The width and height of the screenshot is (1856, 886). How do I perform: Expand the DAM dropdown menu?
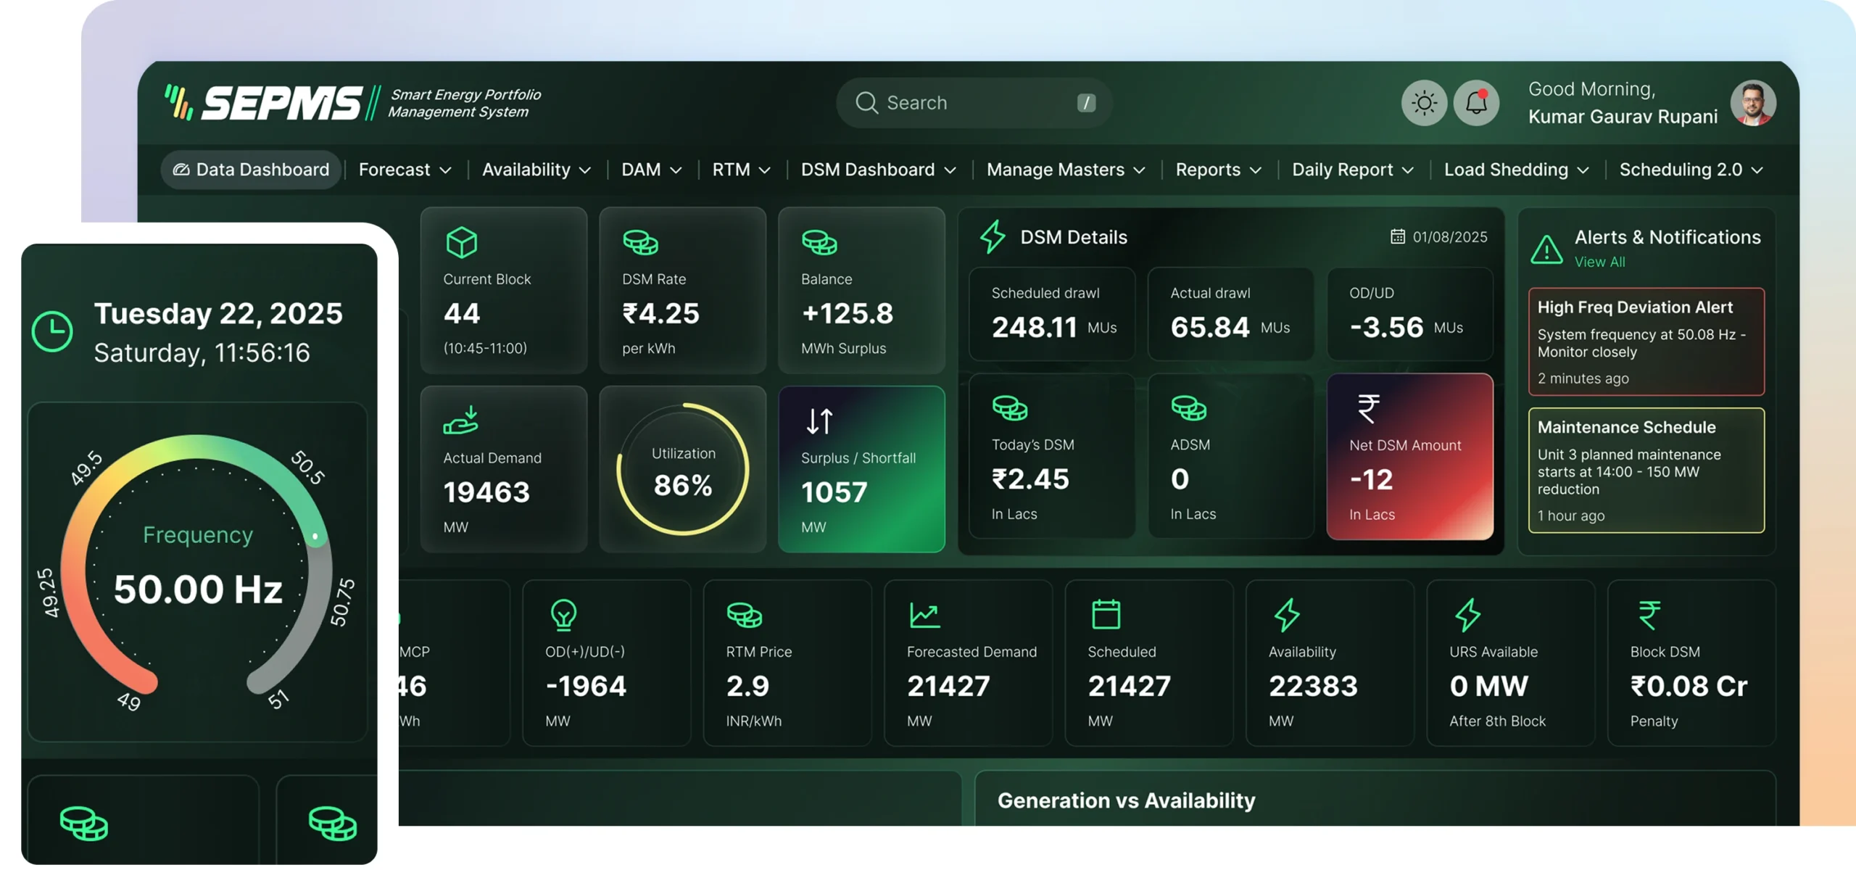point(651,170)
